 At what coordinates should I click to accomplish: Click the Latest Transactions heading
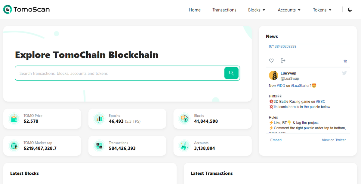[212, 173]
